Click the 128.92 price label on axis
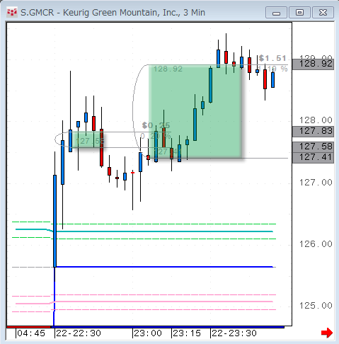Viewport: 339px width, 344px height. point(313,64)
